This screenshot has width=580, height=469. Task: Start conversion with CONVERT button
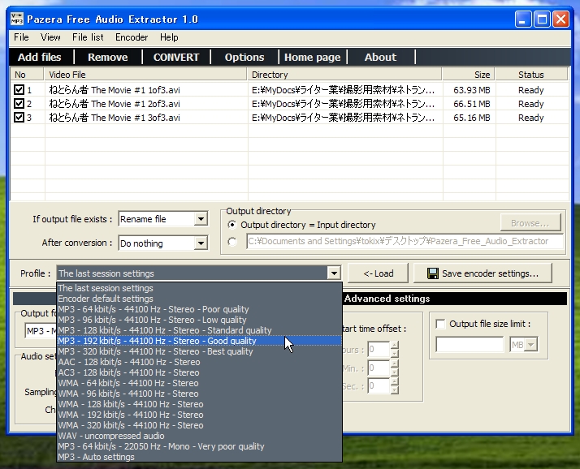point(176,58)
